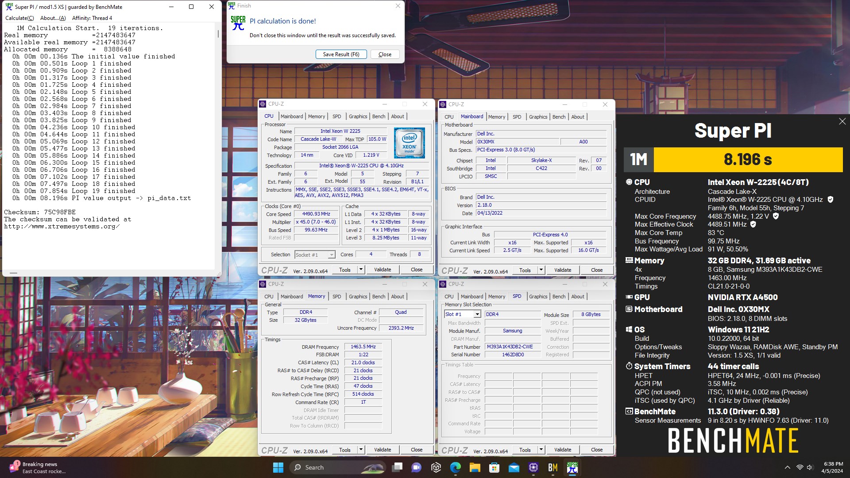Switch to Mainboard tab in CPU window
This screenshot has width=850, height=478.
click(x=292, y=116)
